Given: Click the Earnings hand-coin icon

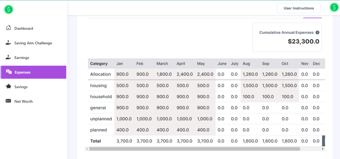Looking at the screenshot, I should pos(9,57).
